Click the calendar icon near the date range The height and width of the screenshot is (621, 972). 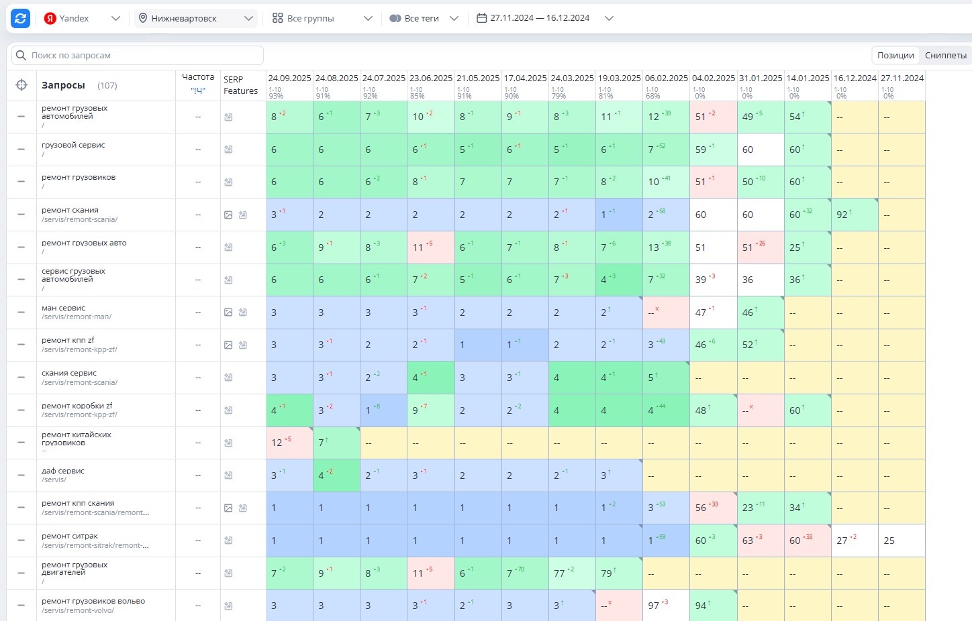tap(481, 18)
